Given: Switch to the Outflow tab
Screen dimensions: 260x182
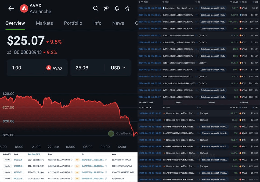Looking at the screenshot, I should click(244, 103).
